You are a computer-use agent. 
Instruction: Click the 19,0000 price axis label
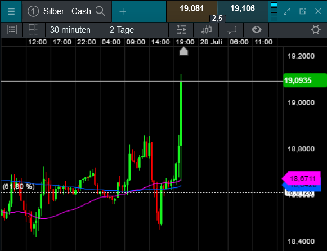click(301, 102)
